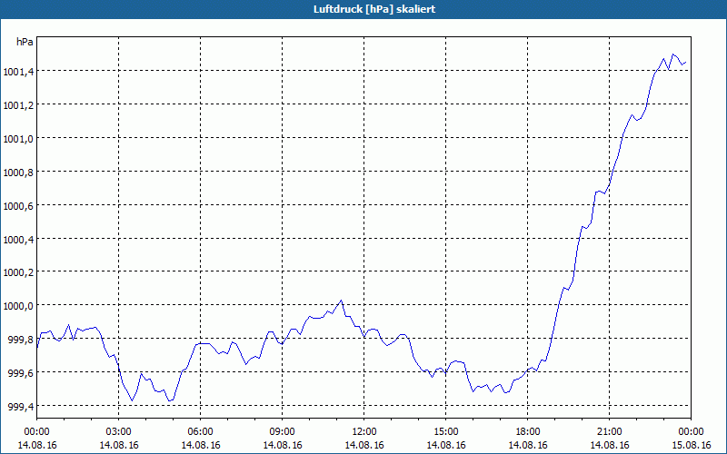Click the 18:00 time axis label
Screen dimensions: 727x454
528,432
